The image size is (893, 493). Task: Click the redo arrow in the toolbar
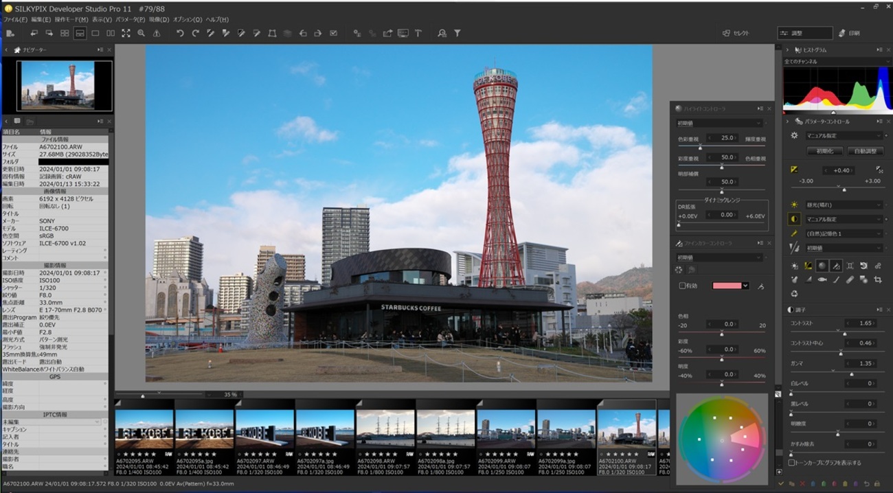195,33
